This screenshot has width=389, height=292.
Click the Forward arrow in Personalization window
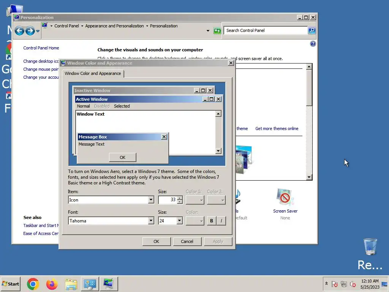[x=30, y=31]
